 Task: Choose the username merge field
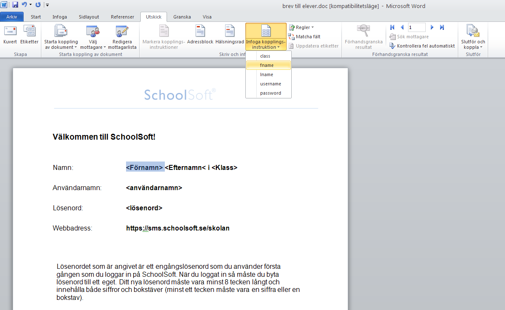(x=269, y=84)
